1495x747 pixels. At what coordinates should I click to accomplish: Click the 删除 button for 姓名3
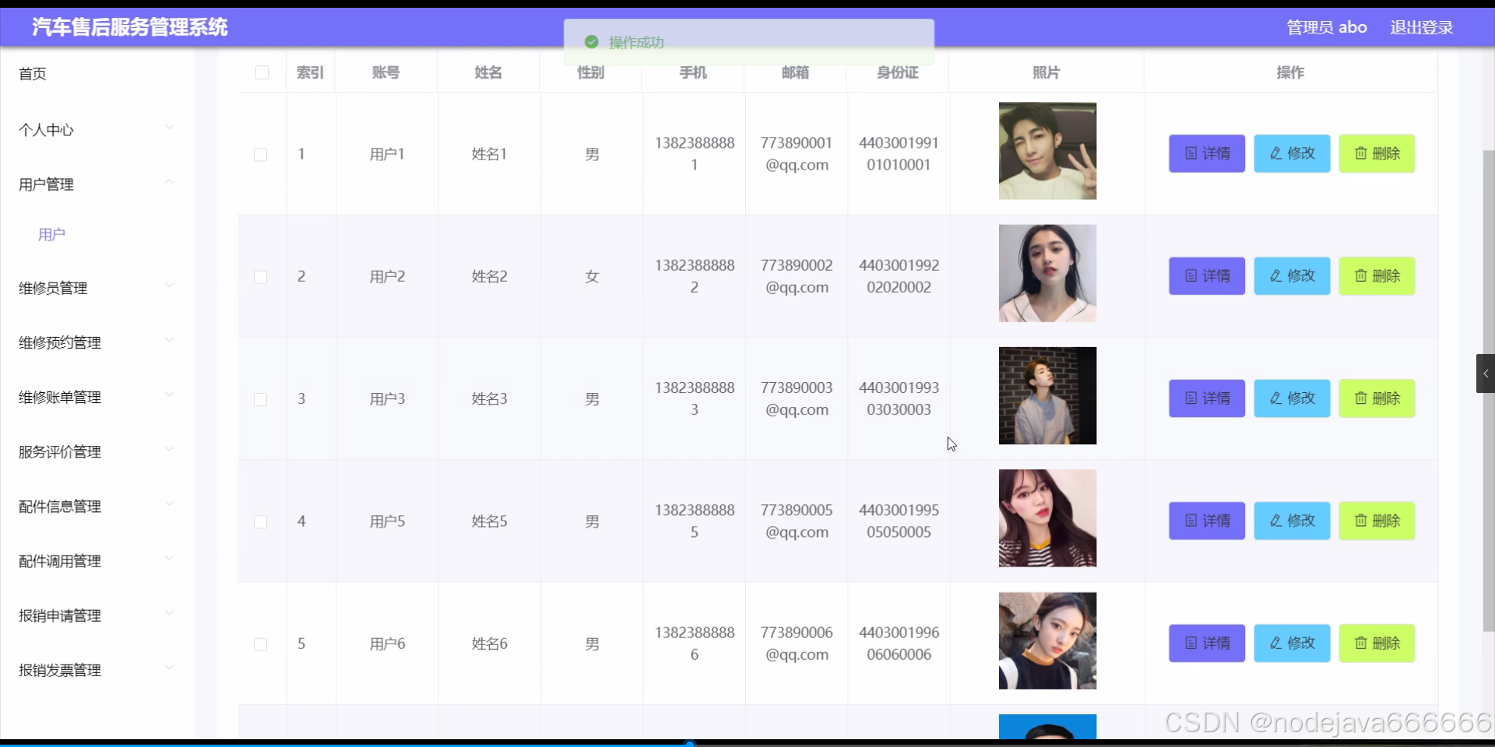(x=1377, y=398)
